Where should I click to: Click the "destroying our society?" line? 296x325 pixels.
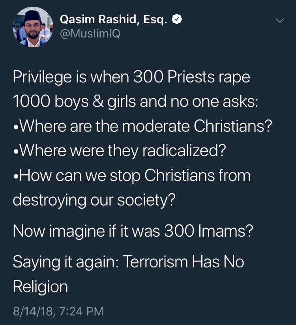click(x=94, y=200)
